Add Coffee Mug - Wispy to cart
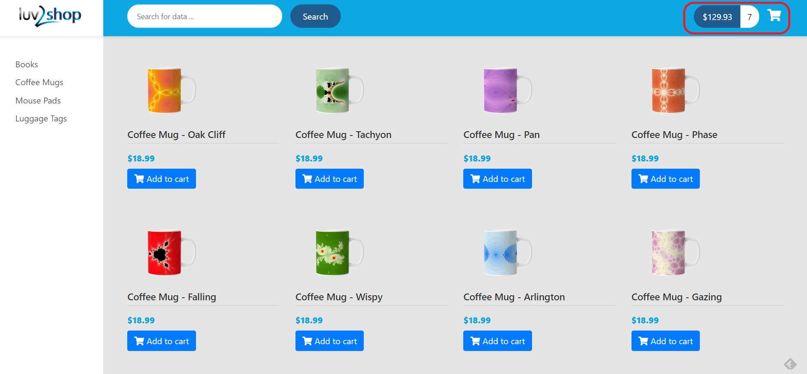The height and width of the screenshot is (374, 807). [330, 341]
